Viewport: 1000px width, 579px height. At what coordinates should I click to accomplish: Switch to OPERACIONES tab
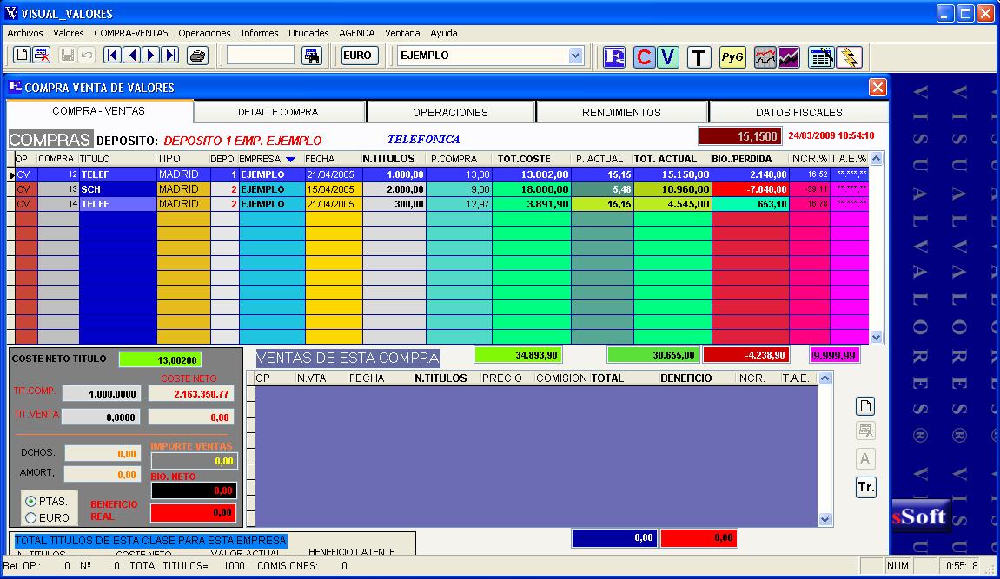[450, 112]
